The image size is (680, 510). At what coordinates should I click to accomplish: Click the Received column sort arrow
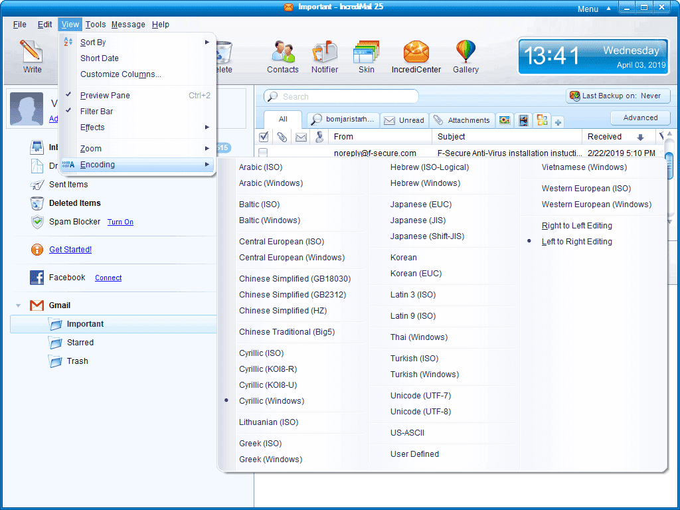tap(640, 137)
